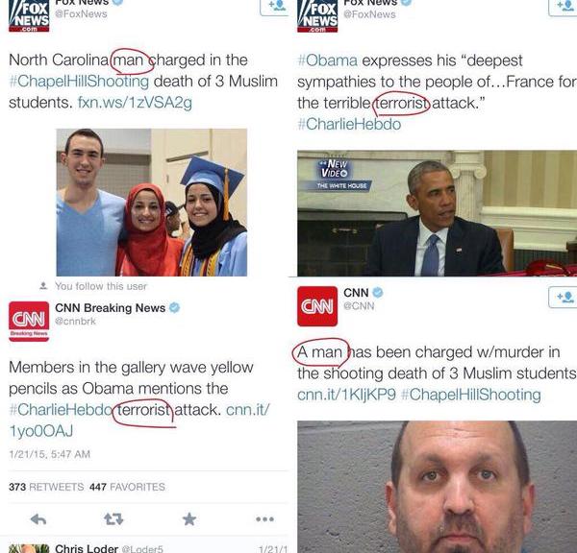
Task: Follow CNN with the add-user button
Action: click(563, 297)
